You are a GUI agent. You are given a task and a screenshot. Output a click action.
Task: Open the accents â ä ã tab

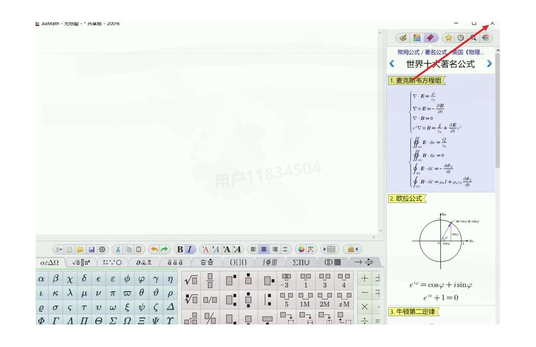[175, 262]
